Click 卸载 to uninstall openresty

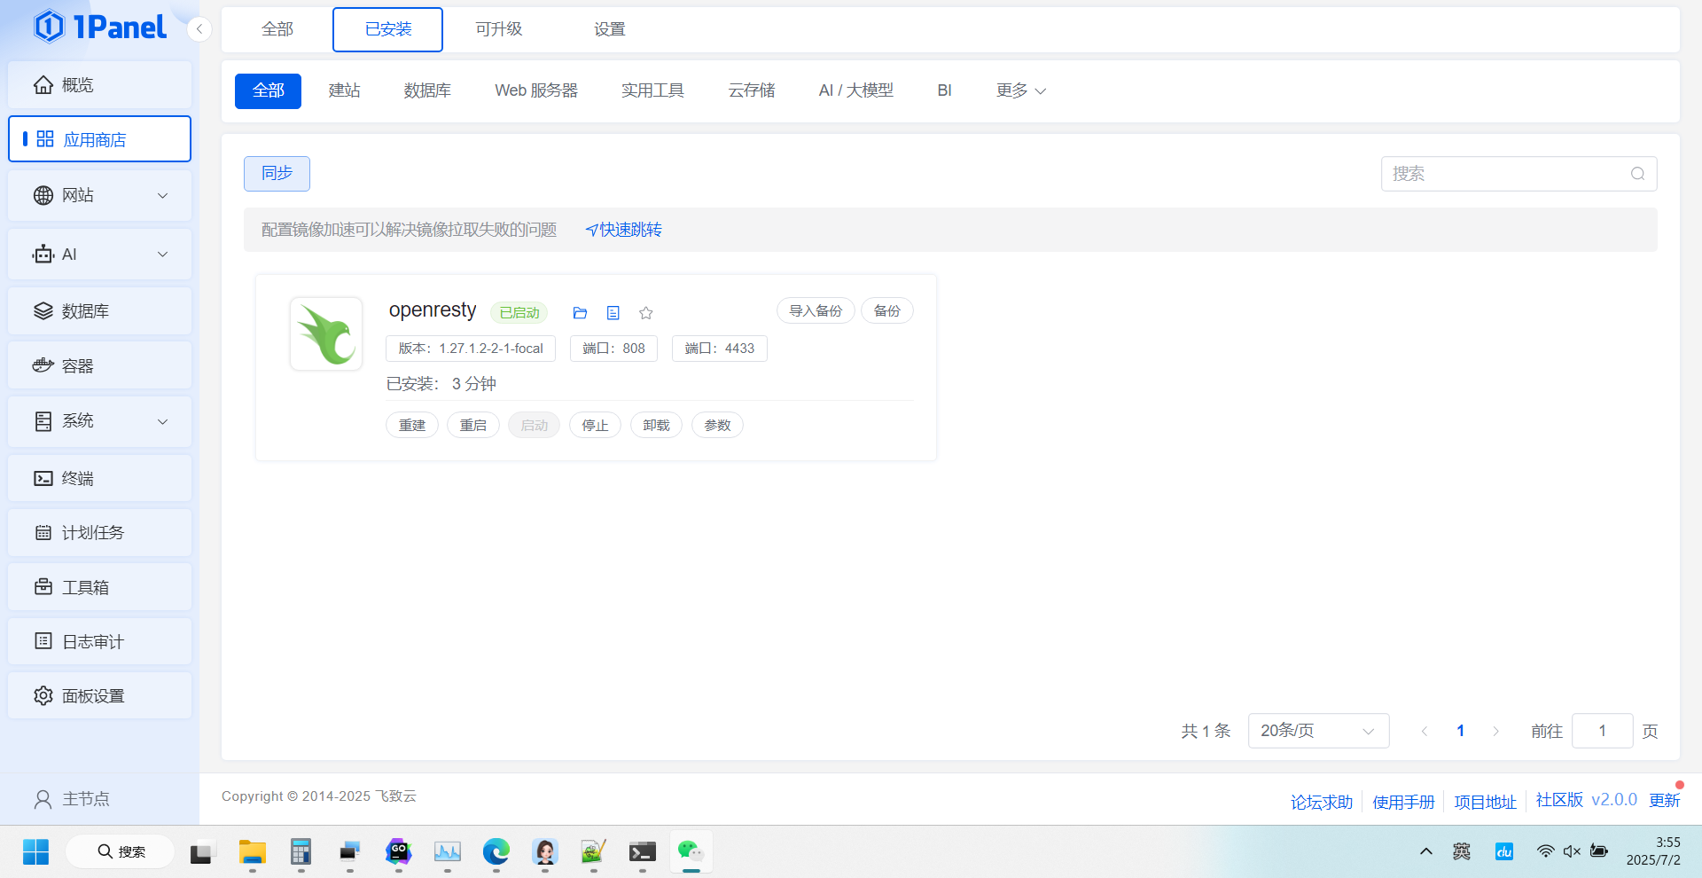pyautogui.click(x=656, y=426)
